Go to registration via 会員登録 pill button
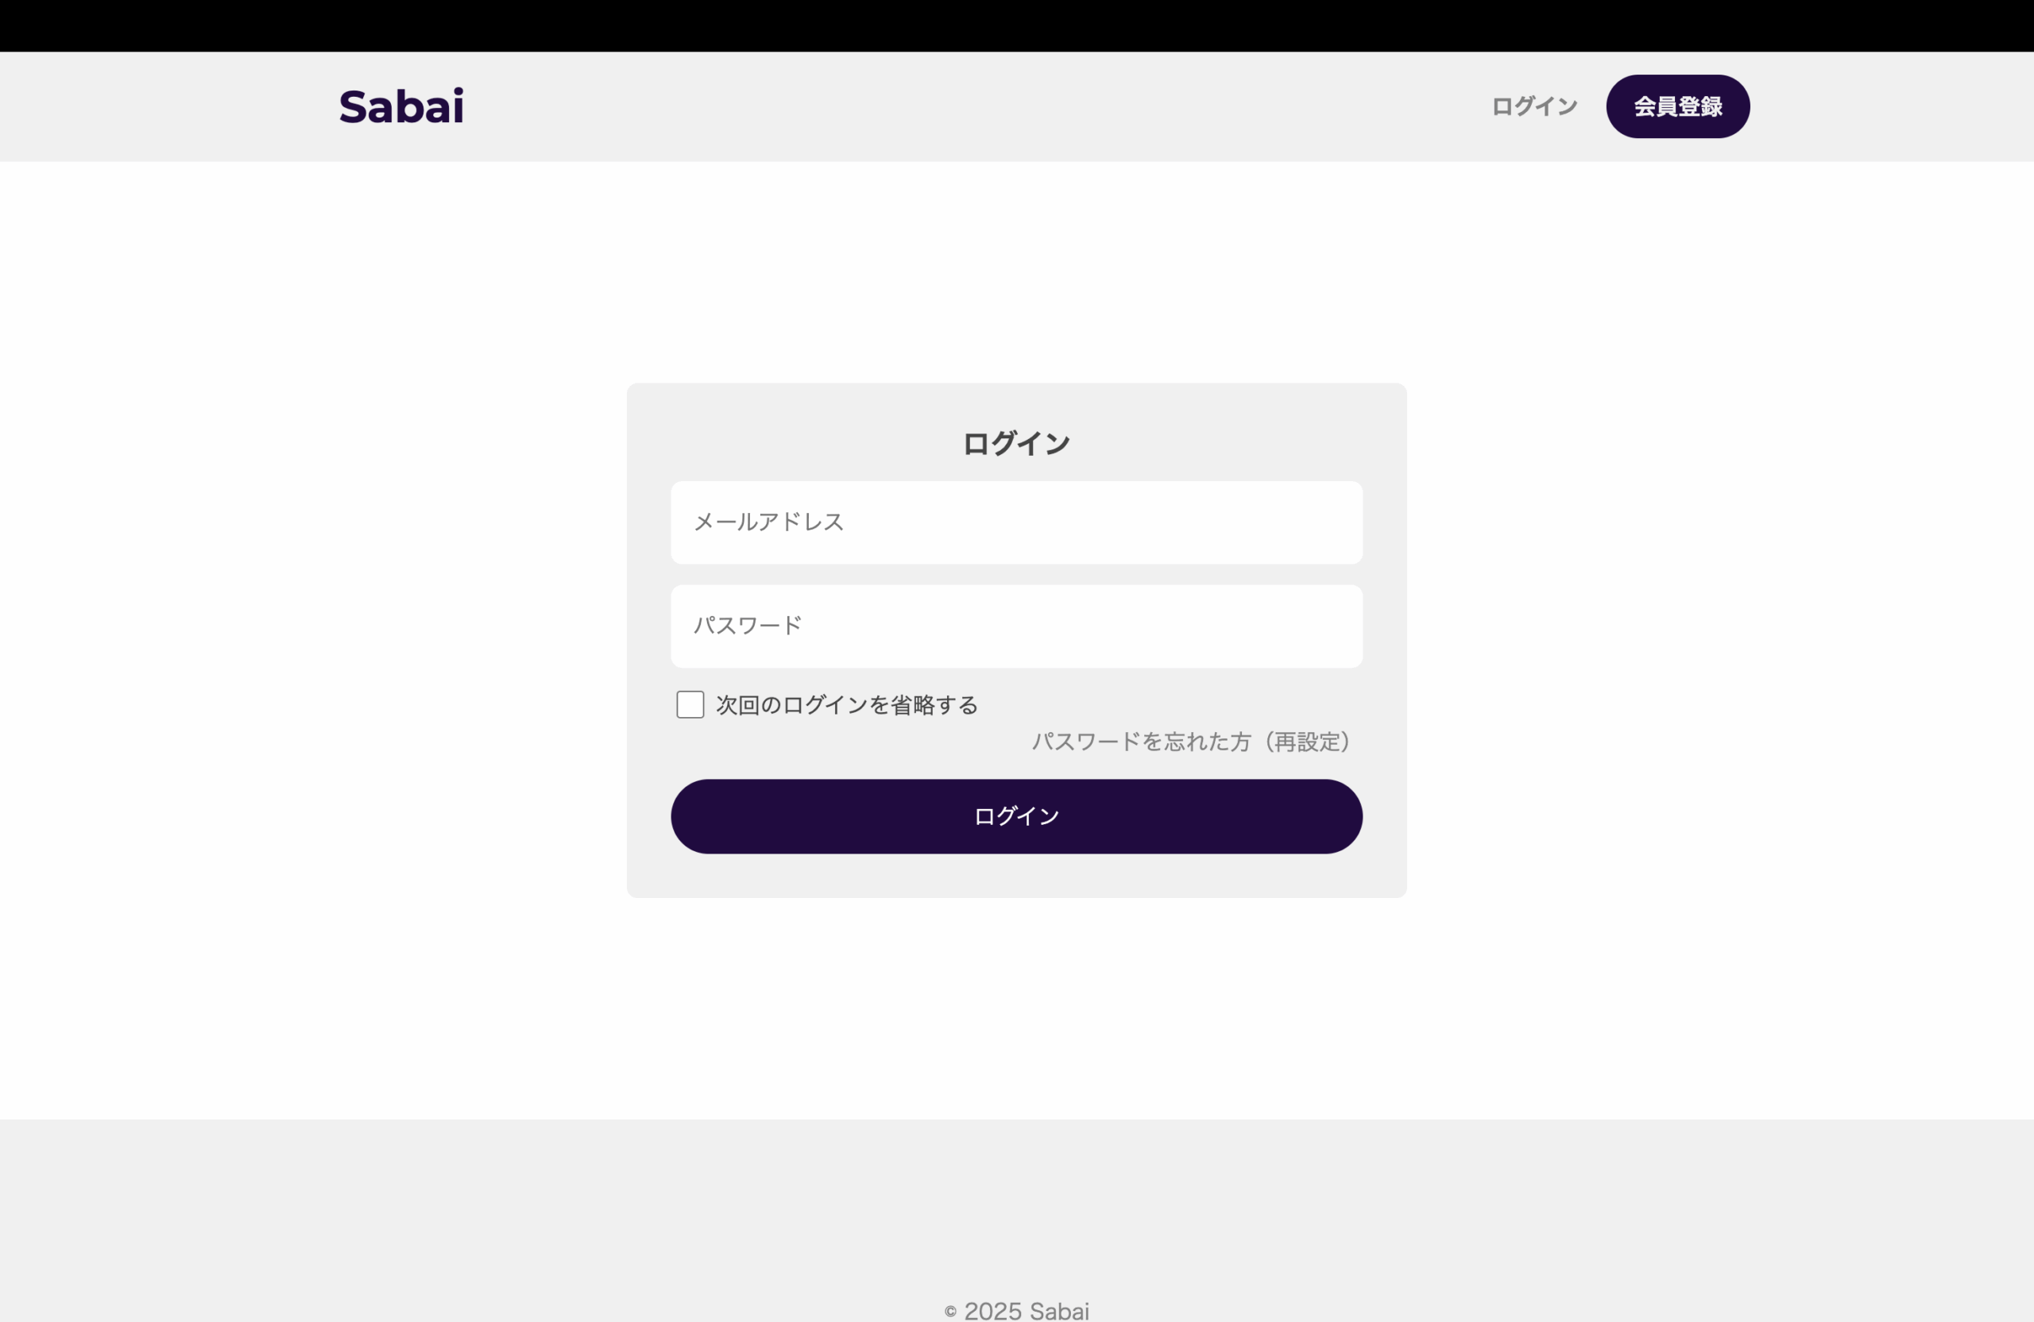This screenshot has width=2034, height=1322. tap(1677, 106)
